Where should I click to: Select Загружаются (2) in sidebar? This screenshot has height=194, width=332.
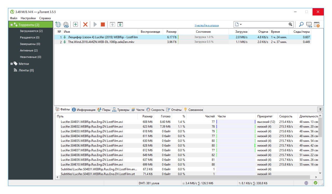(x=31, y=31)
